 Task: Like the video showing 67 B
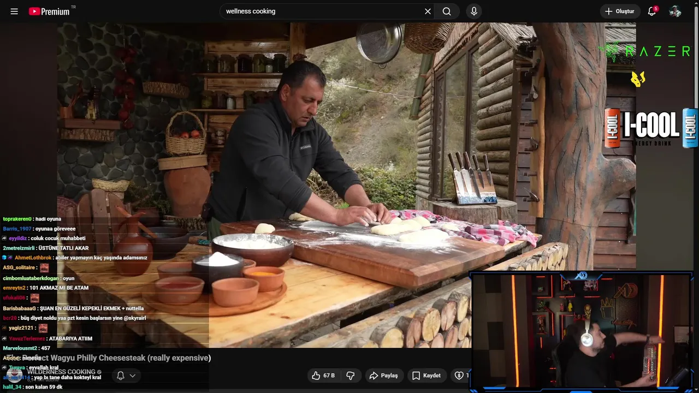point(323,376)
